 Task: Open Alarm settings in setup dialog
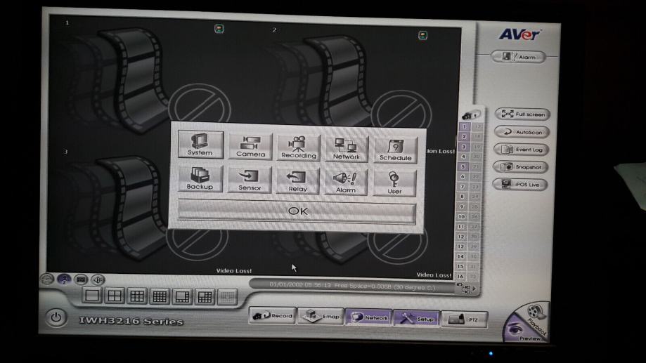(x=346, y=183)
